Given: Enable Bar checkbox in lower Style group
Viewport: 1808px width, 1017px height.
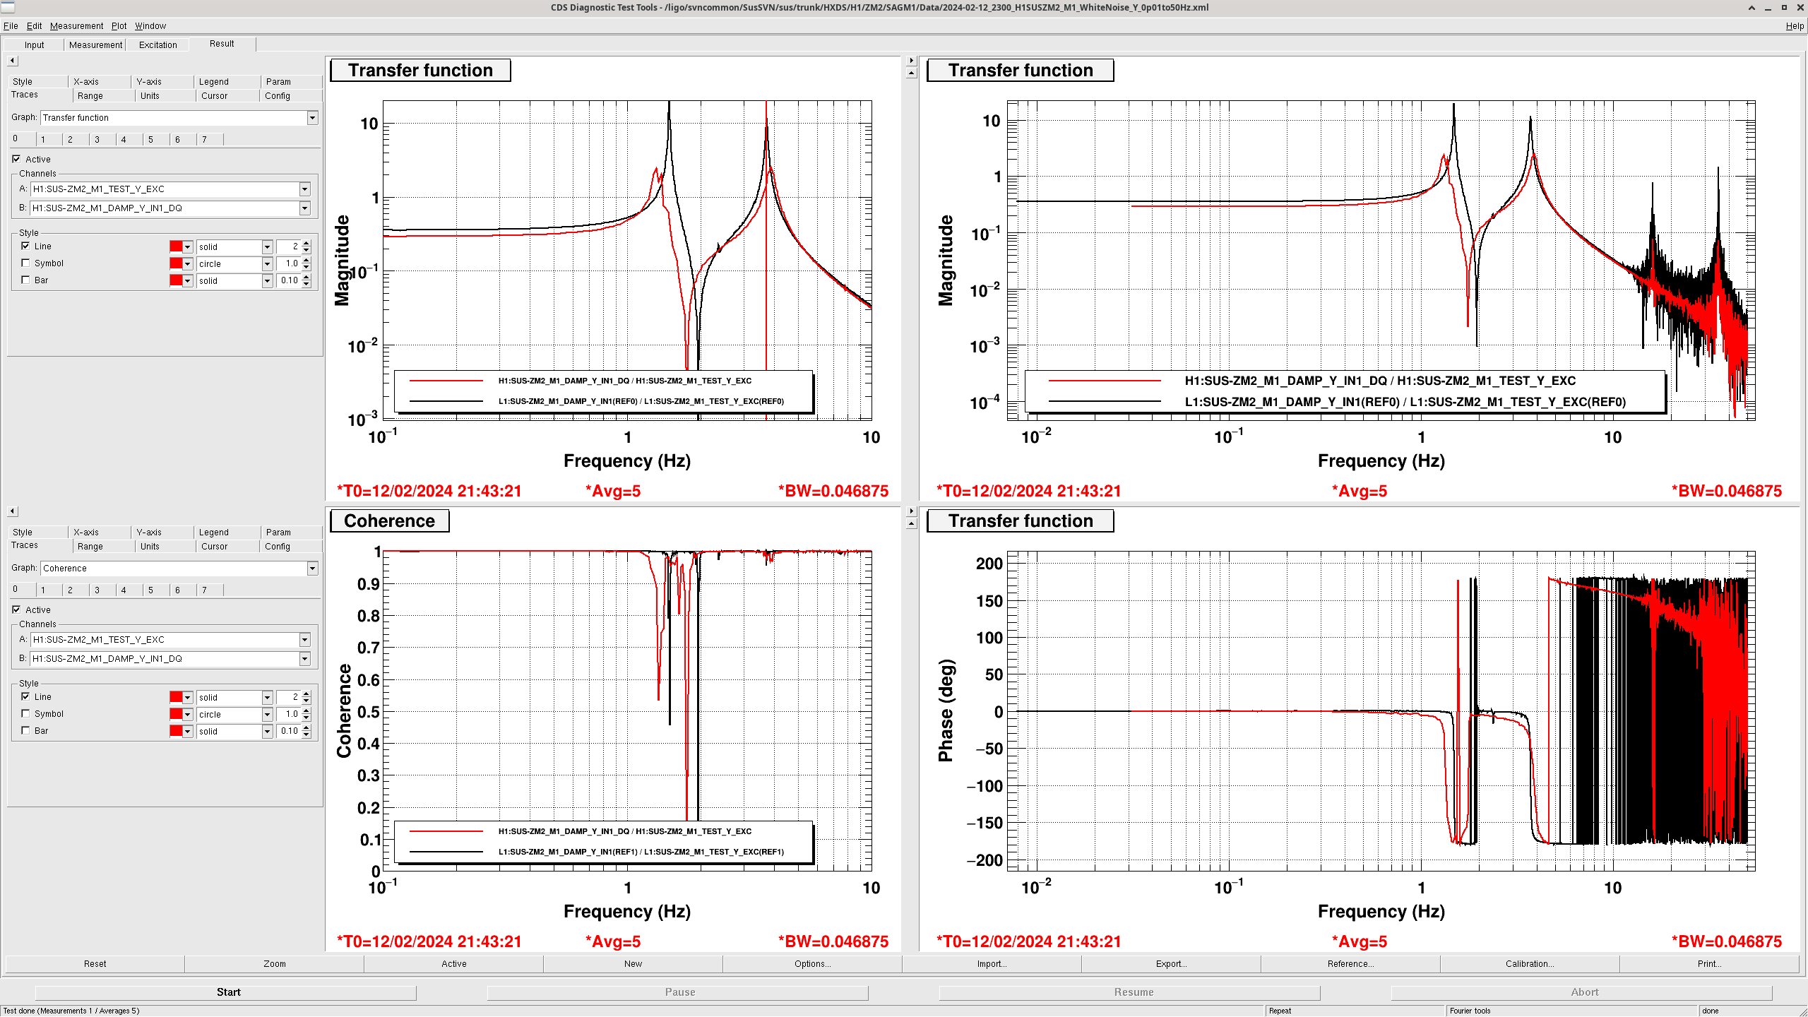Looking at the screenshot, I should 26,731.
